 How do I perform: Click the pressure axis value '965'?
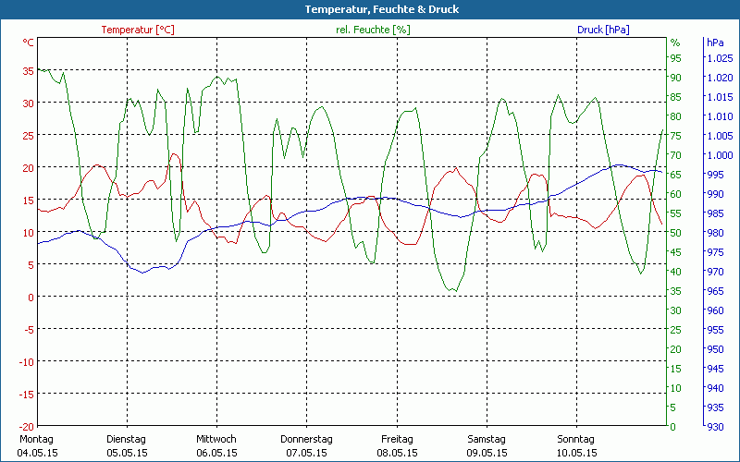pyautogui.click(x=715, y=291)
